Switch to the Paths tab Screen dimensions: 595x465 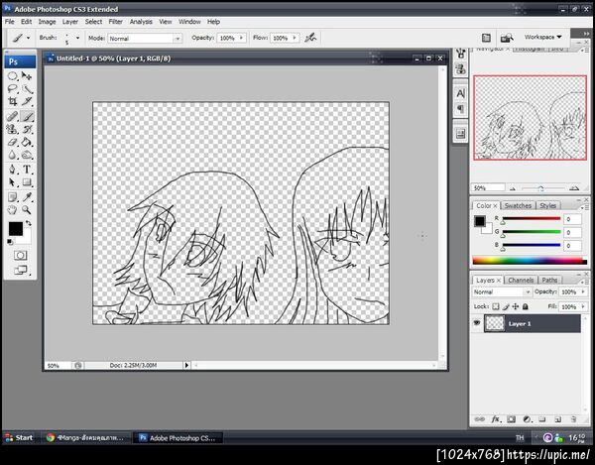pos(549,280)
